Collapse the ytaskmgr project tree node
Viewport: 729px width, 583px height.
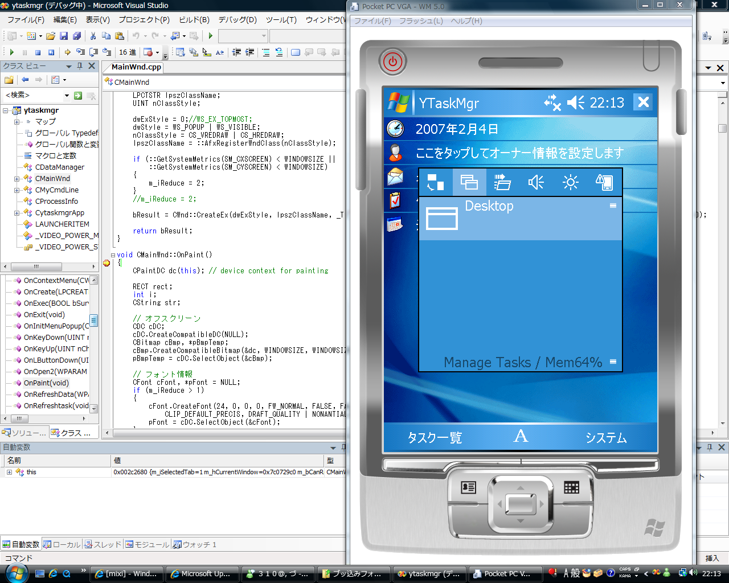coord(6,110)
